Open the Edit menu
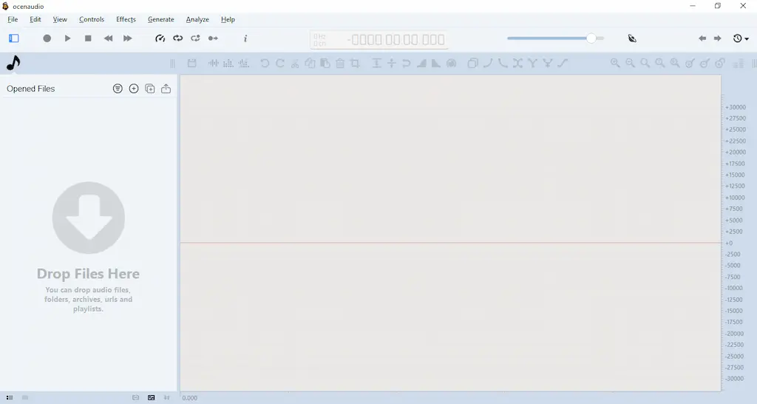This screenshot has width=757, height=404. pyautogui.click(x=35, y=19)
